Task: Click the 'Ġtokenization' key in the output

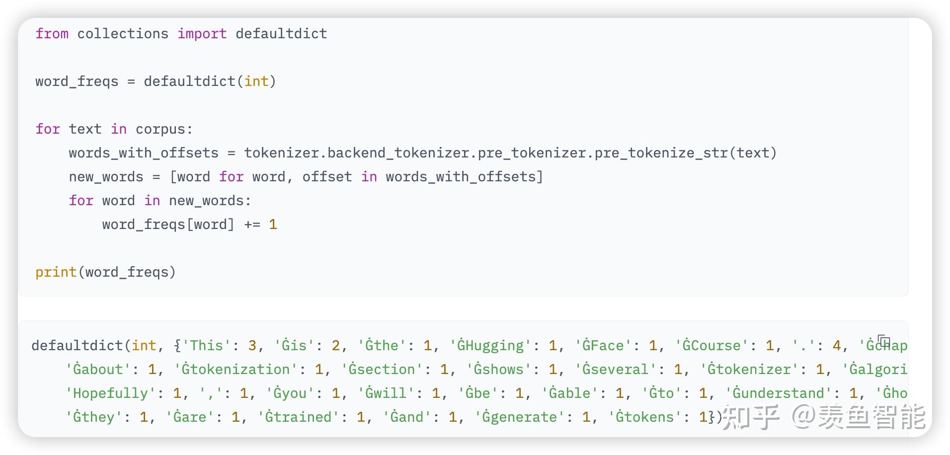Action: click(236, 370)
